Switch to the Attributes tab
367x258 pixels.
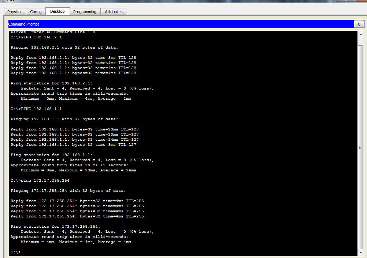(x=114, y=12)
